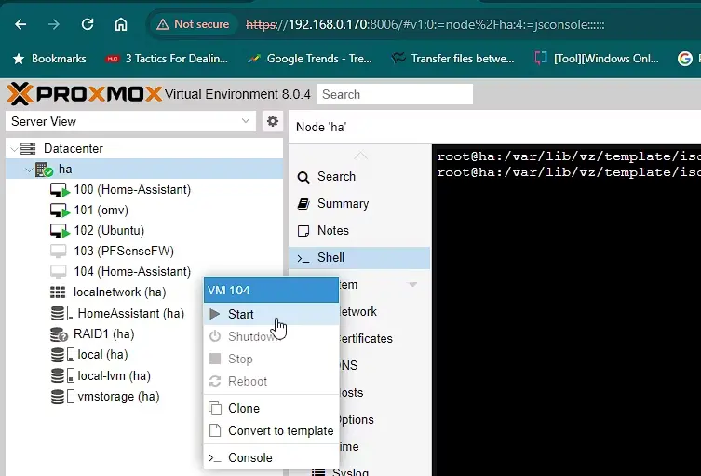The image size is (701, 476).
Task: Select '103 (PFSenseFW)' tree row text
Action: (x=124, y=251)
